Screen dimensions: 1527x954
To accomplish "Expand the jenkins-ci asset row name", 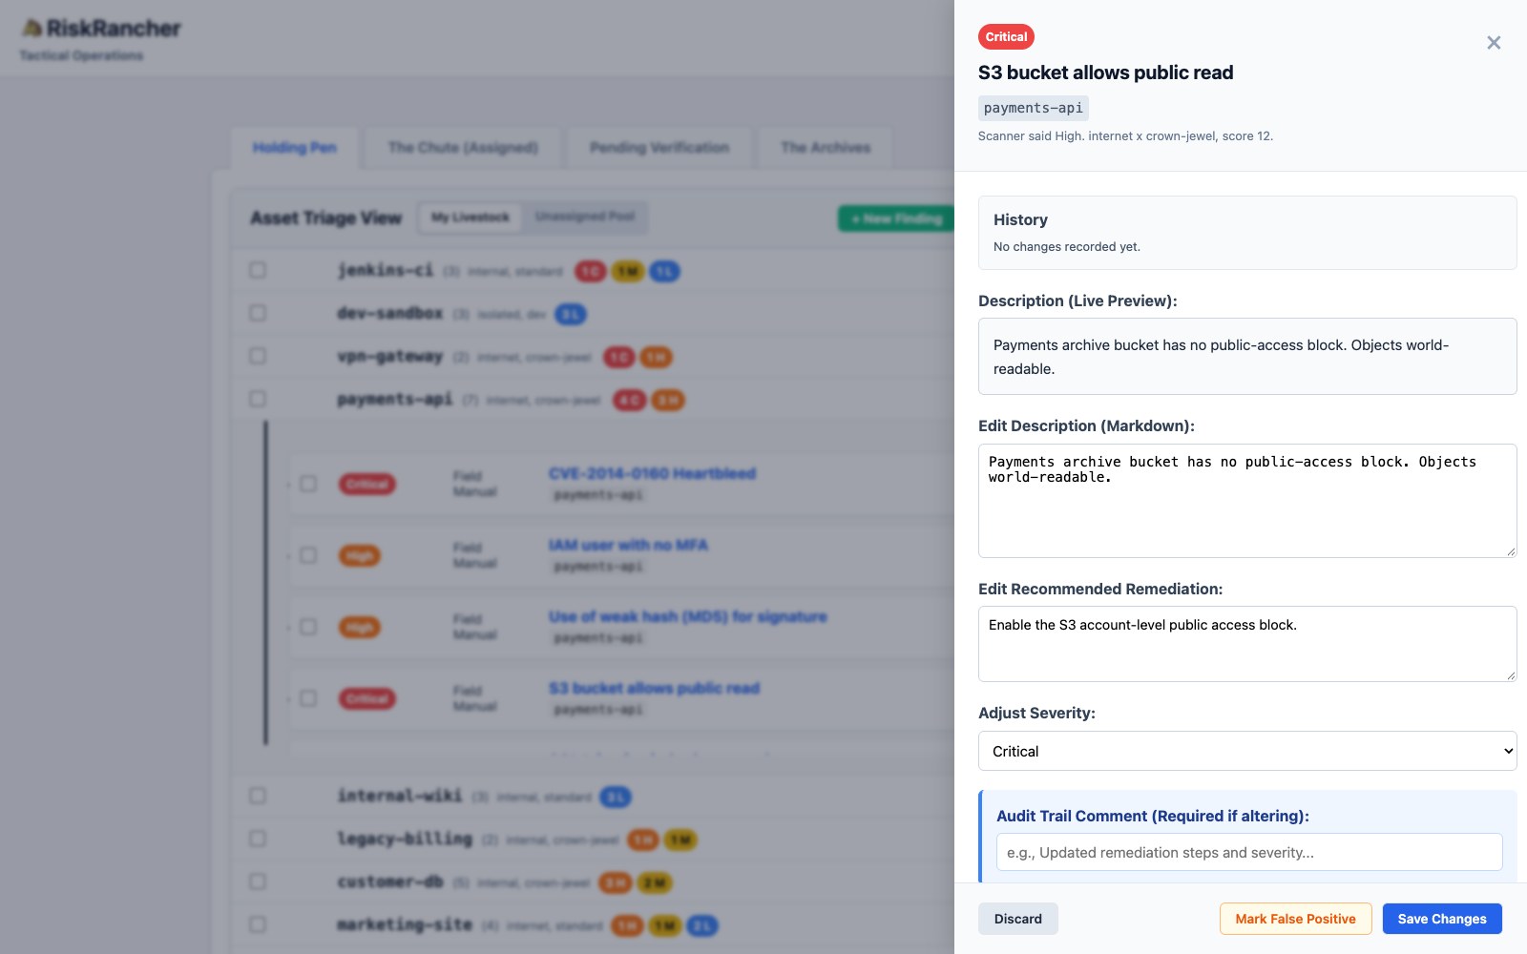I will point(385,270).
